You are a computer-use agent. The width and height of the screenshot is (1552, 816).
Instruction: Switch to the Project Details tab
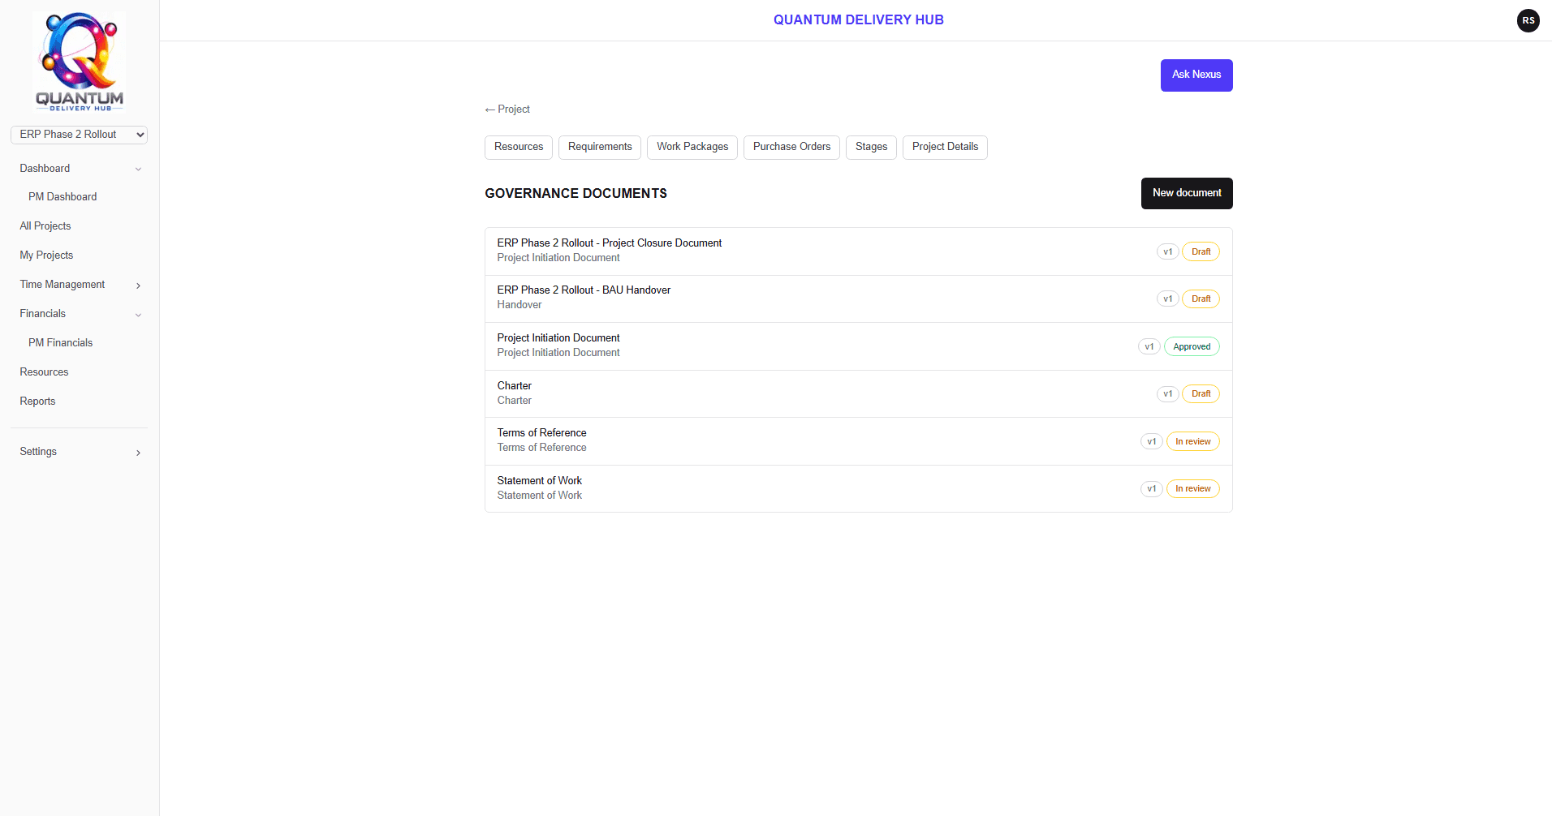pyautogui.click(x=945, y=148)
